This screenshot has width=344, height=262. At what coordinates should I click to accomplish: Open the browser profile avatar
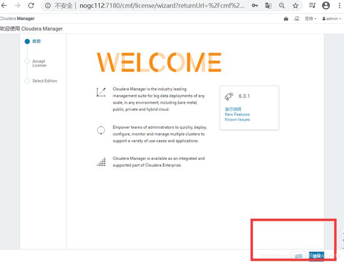326,5
